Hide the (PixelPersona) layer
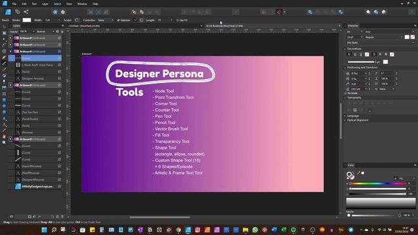418x235 pixels. coord(59,173)
